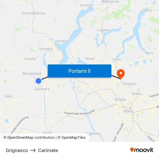The image size is (159, 159).
Task: Click the Varese city label
Action: click(x=90, y=58)
